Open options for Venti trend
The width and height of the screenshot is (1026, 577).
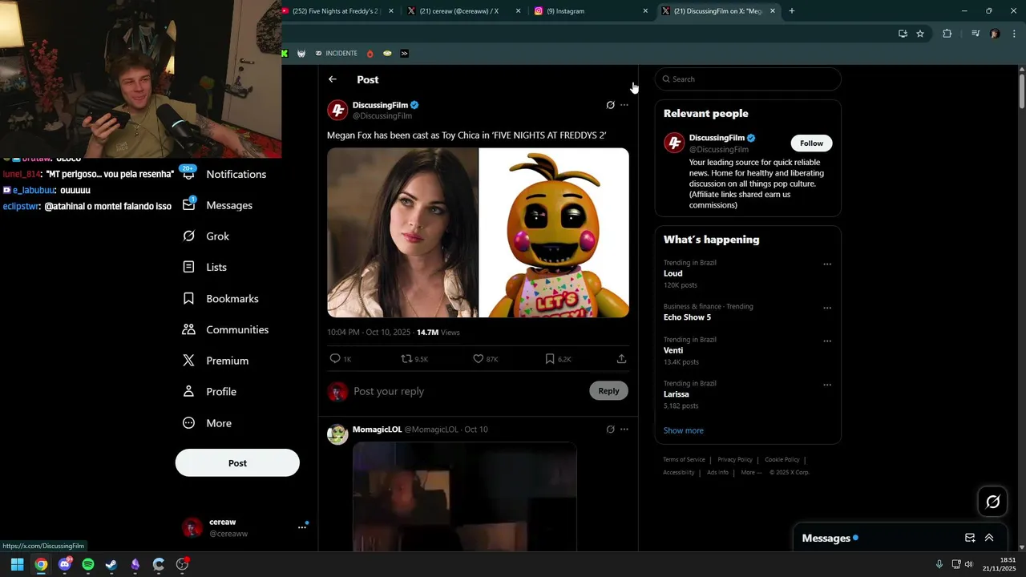click(x=827, y=341)
